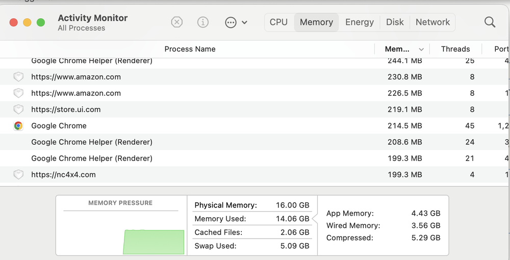Open the process info (i) icon

coord(203,22)
